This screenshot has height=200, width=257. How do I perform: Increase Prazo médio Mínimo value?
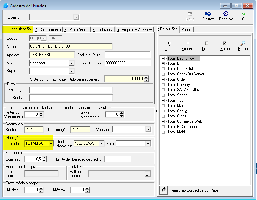tap(41, 188)
